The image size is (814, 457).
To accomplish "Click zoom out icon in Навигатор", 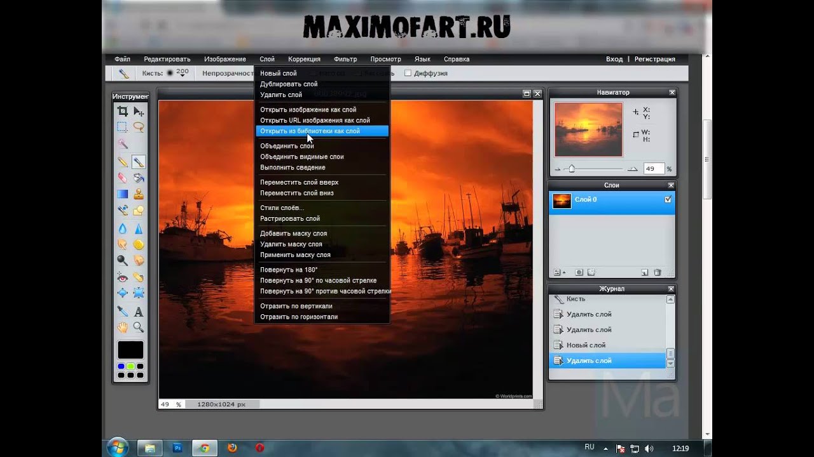I will click(558, 169).
